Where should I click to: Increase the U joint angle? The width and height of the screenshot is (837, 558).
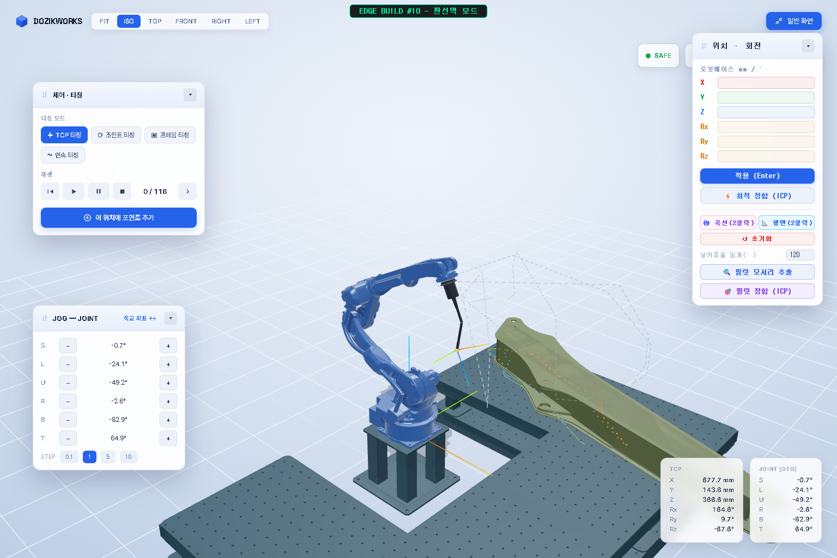168,383
